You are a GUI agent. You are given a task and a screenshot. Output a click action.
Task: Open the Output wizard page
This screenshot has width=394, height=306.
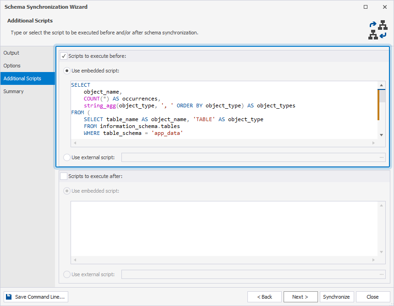coord(27,53)
